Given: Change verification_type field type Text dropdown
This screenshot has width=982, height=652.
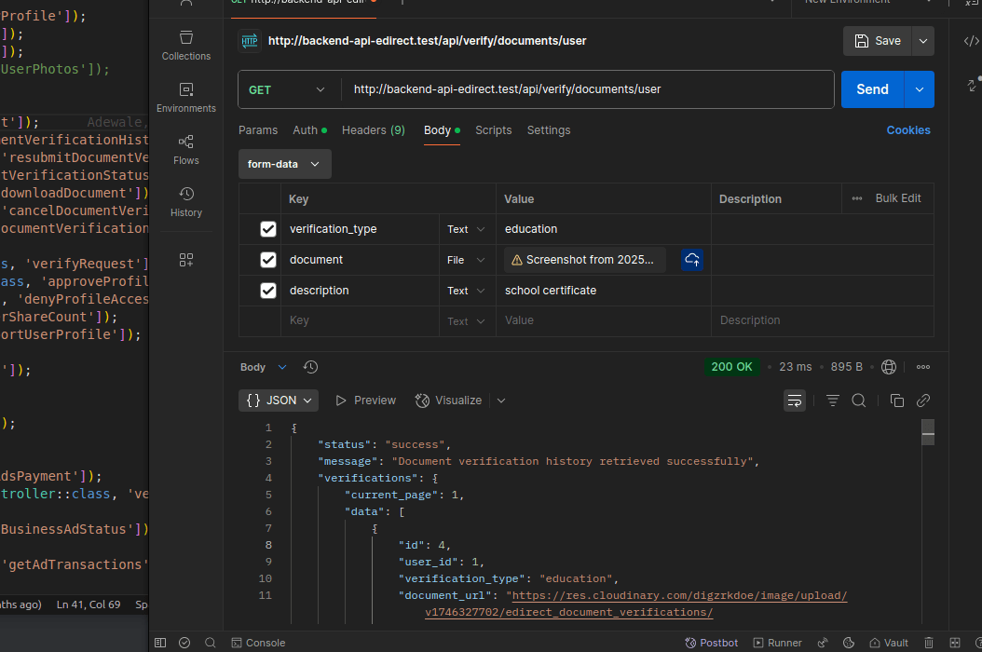Looking at the screenshot, I should [x=466, y=229].
